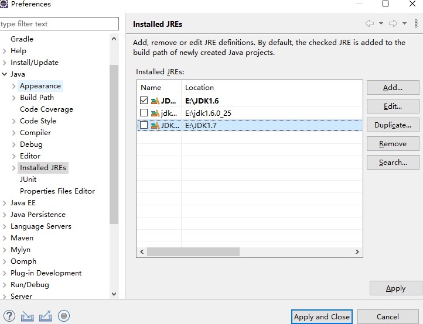Click the tree scrollbar up arrow
Image resolution: width=423 pixels, height=324 pixels.
[x=114, y=39]
